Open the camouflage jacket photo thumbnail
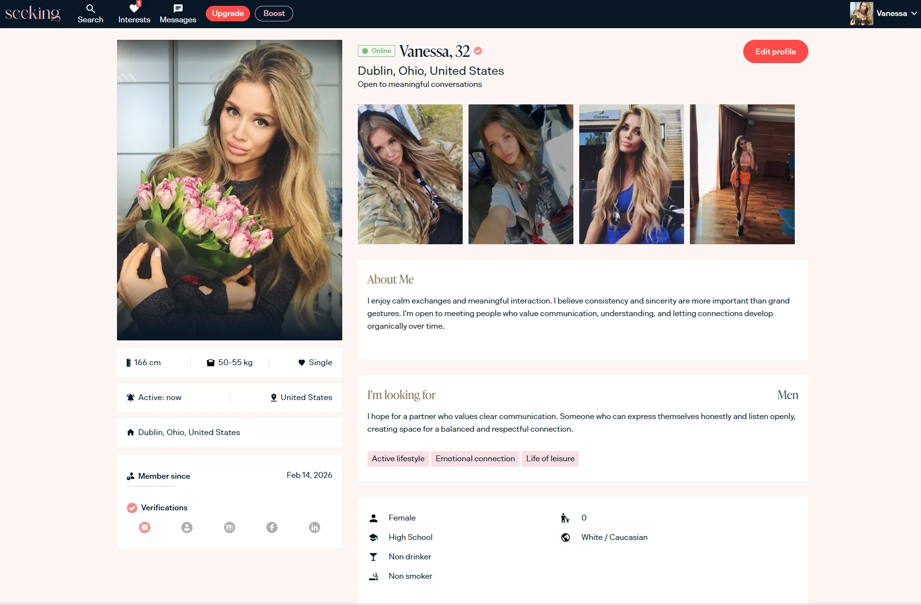The height and width of the screenshot is (605, 921). point(410,174)
